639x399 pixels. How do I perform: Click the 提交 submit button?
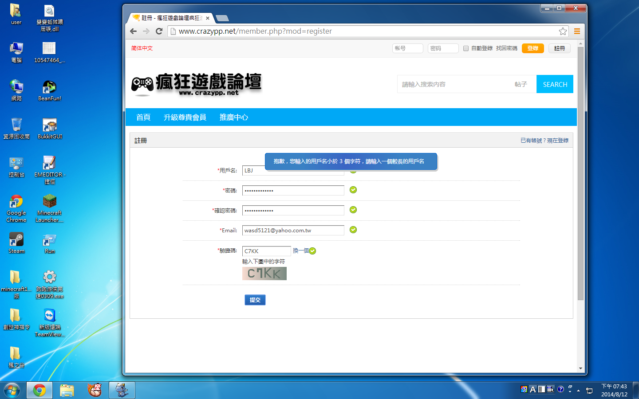coord(255,300)
